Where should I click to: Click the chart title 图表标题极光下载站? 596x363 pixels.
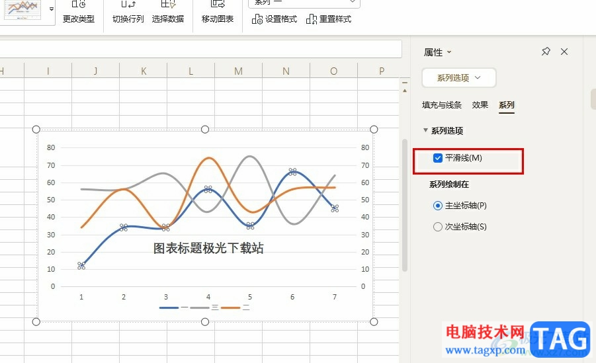pyautogui.click(x=208, y=248)
